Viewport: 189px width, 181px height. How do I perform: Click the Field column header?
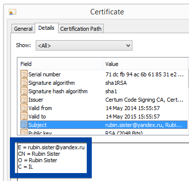pyautogui.click(x=60, y=64)
